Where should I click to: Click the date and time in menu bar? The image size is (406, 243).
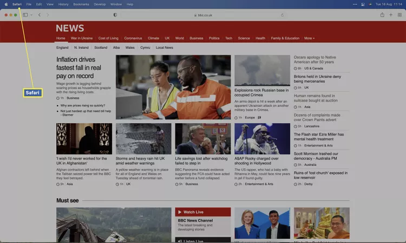coord(389,4)
